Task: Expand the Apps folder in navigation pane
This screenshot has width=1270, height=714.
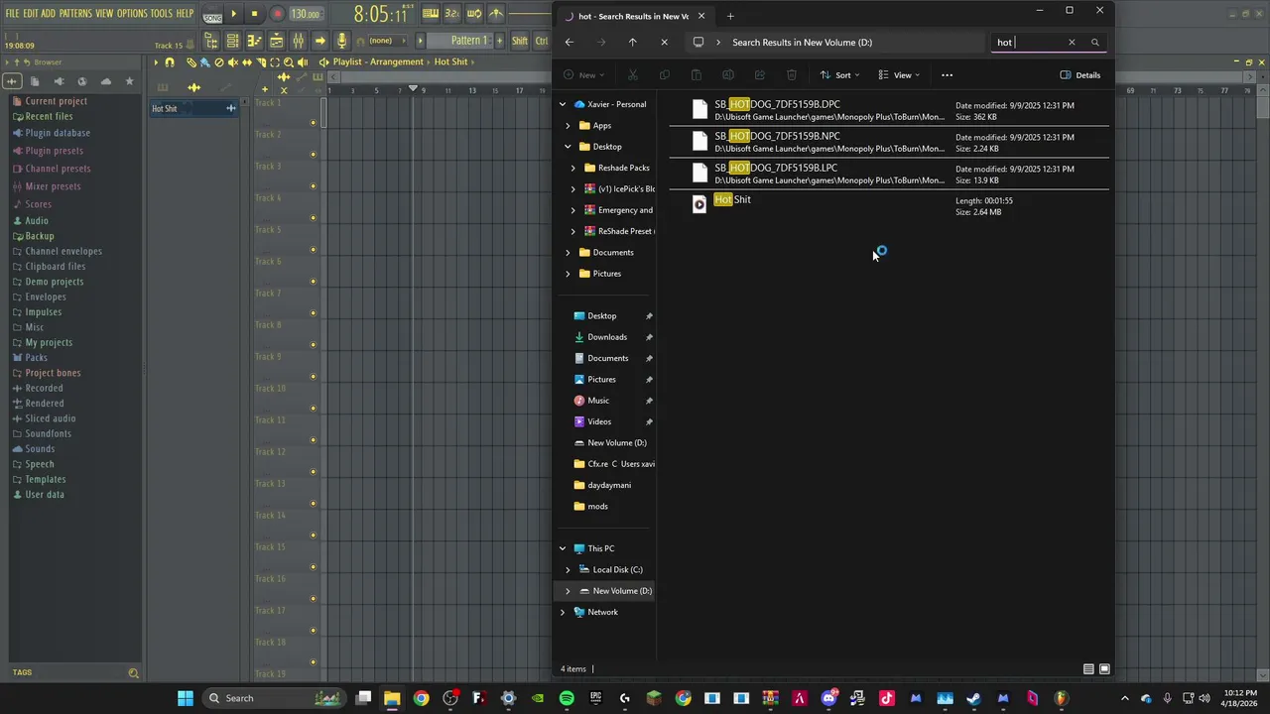Action: coord(568,126)
